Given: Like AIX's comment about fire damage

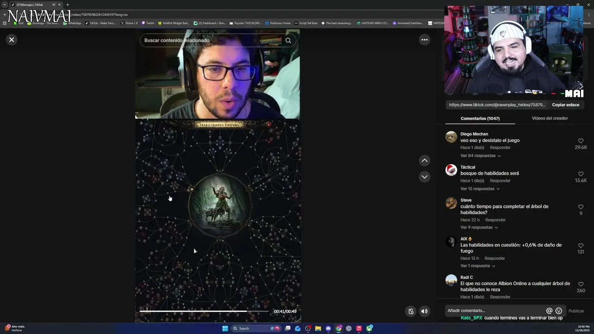Looking at the screenshot, I should click(581, 245).
